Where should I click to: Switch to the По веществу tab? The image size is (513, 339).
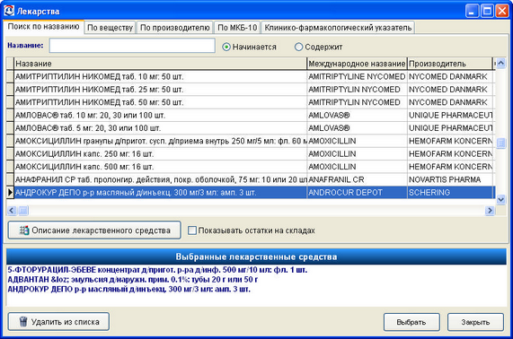(x=110, y=28)
